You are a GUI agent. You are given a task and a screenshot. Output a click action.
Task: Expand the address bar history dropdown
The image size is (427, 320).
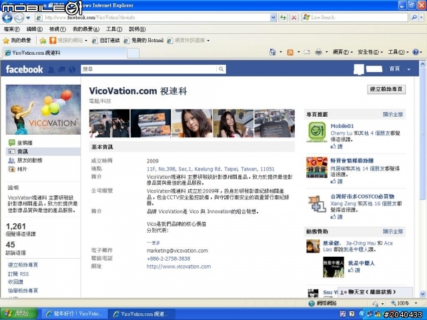coord(274,18)
